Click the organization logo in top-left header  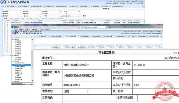tap(4, 2)
